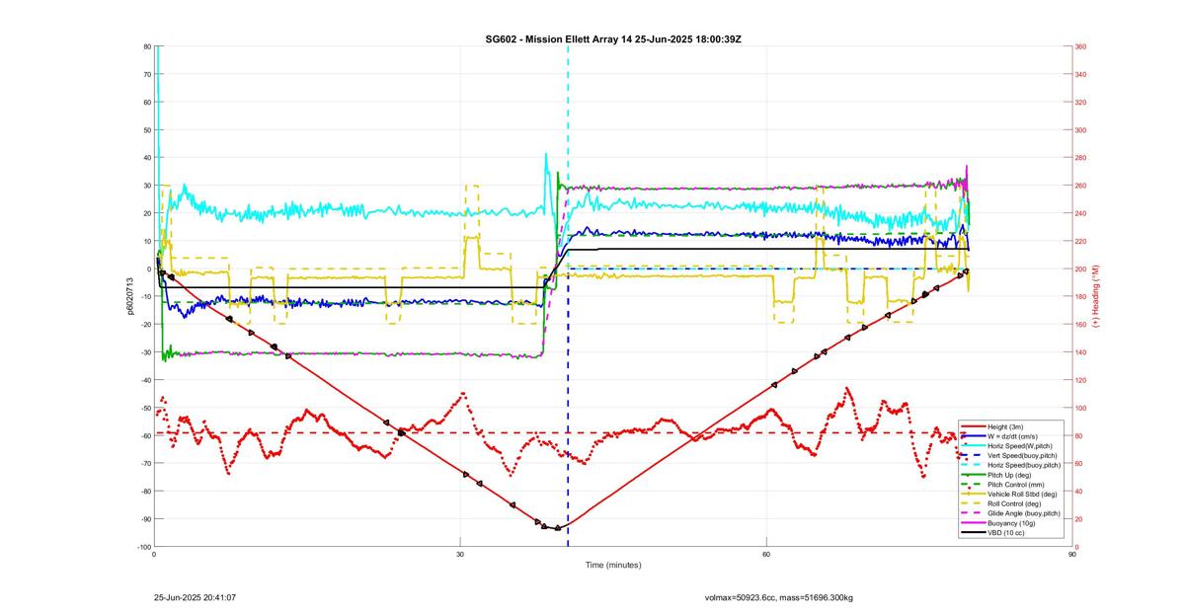The height and width of the screenshot is (614, 1185).
Task: Click the red "260" heading axis tick
Action: click(1081, 186)
